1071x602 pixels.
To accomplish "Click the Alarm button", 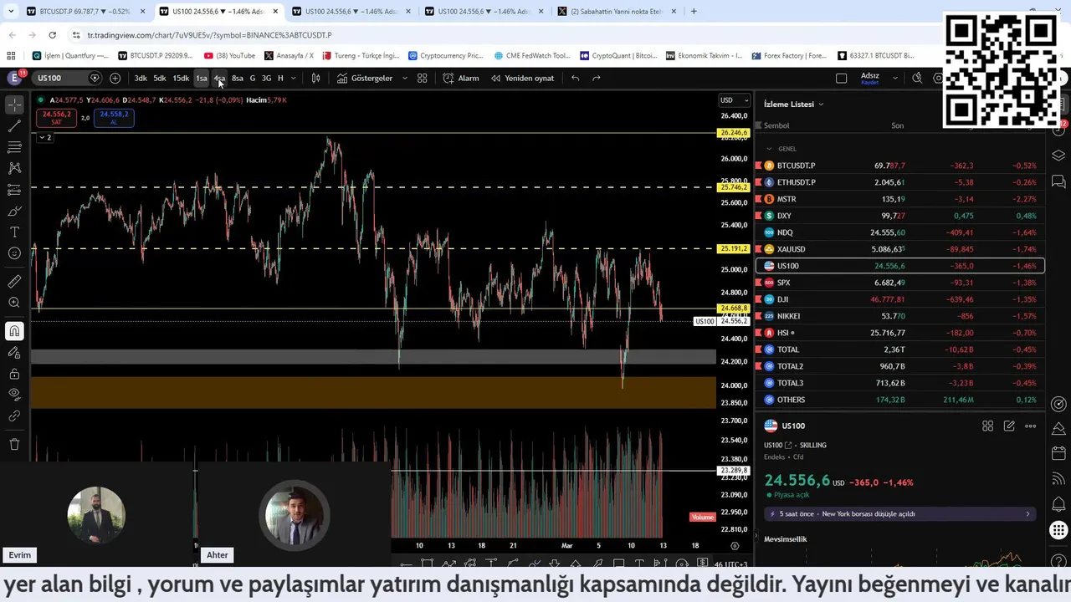I will pos(461,78).
